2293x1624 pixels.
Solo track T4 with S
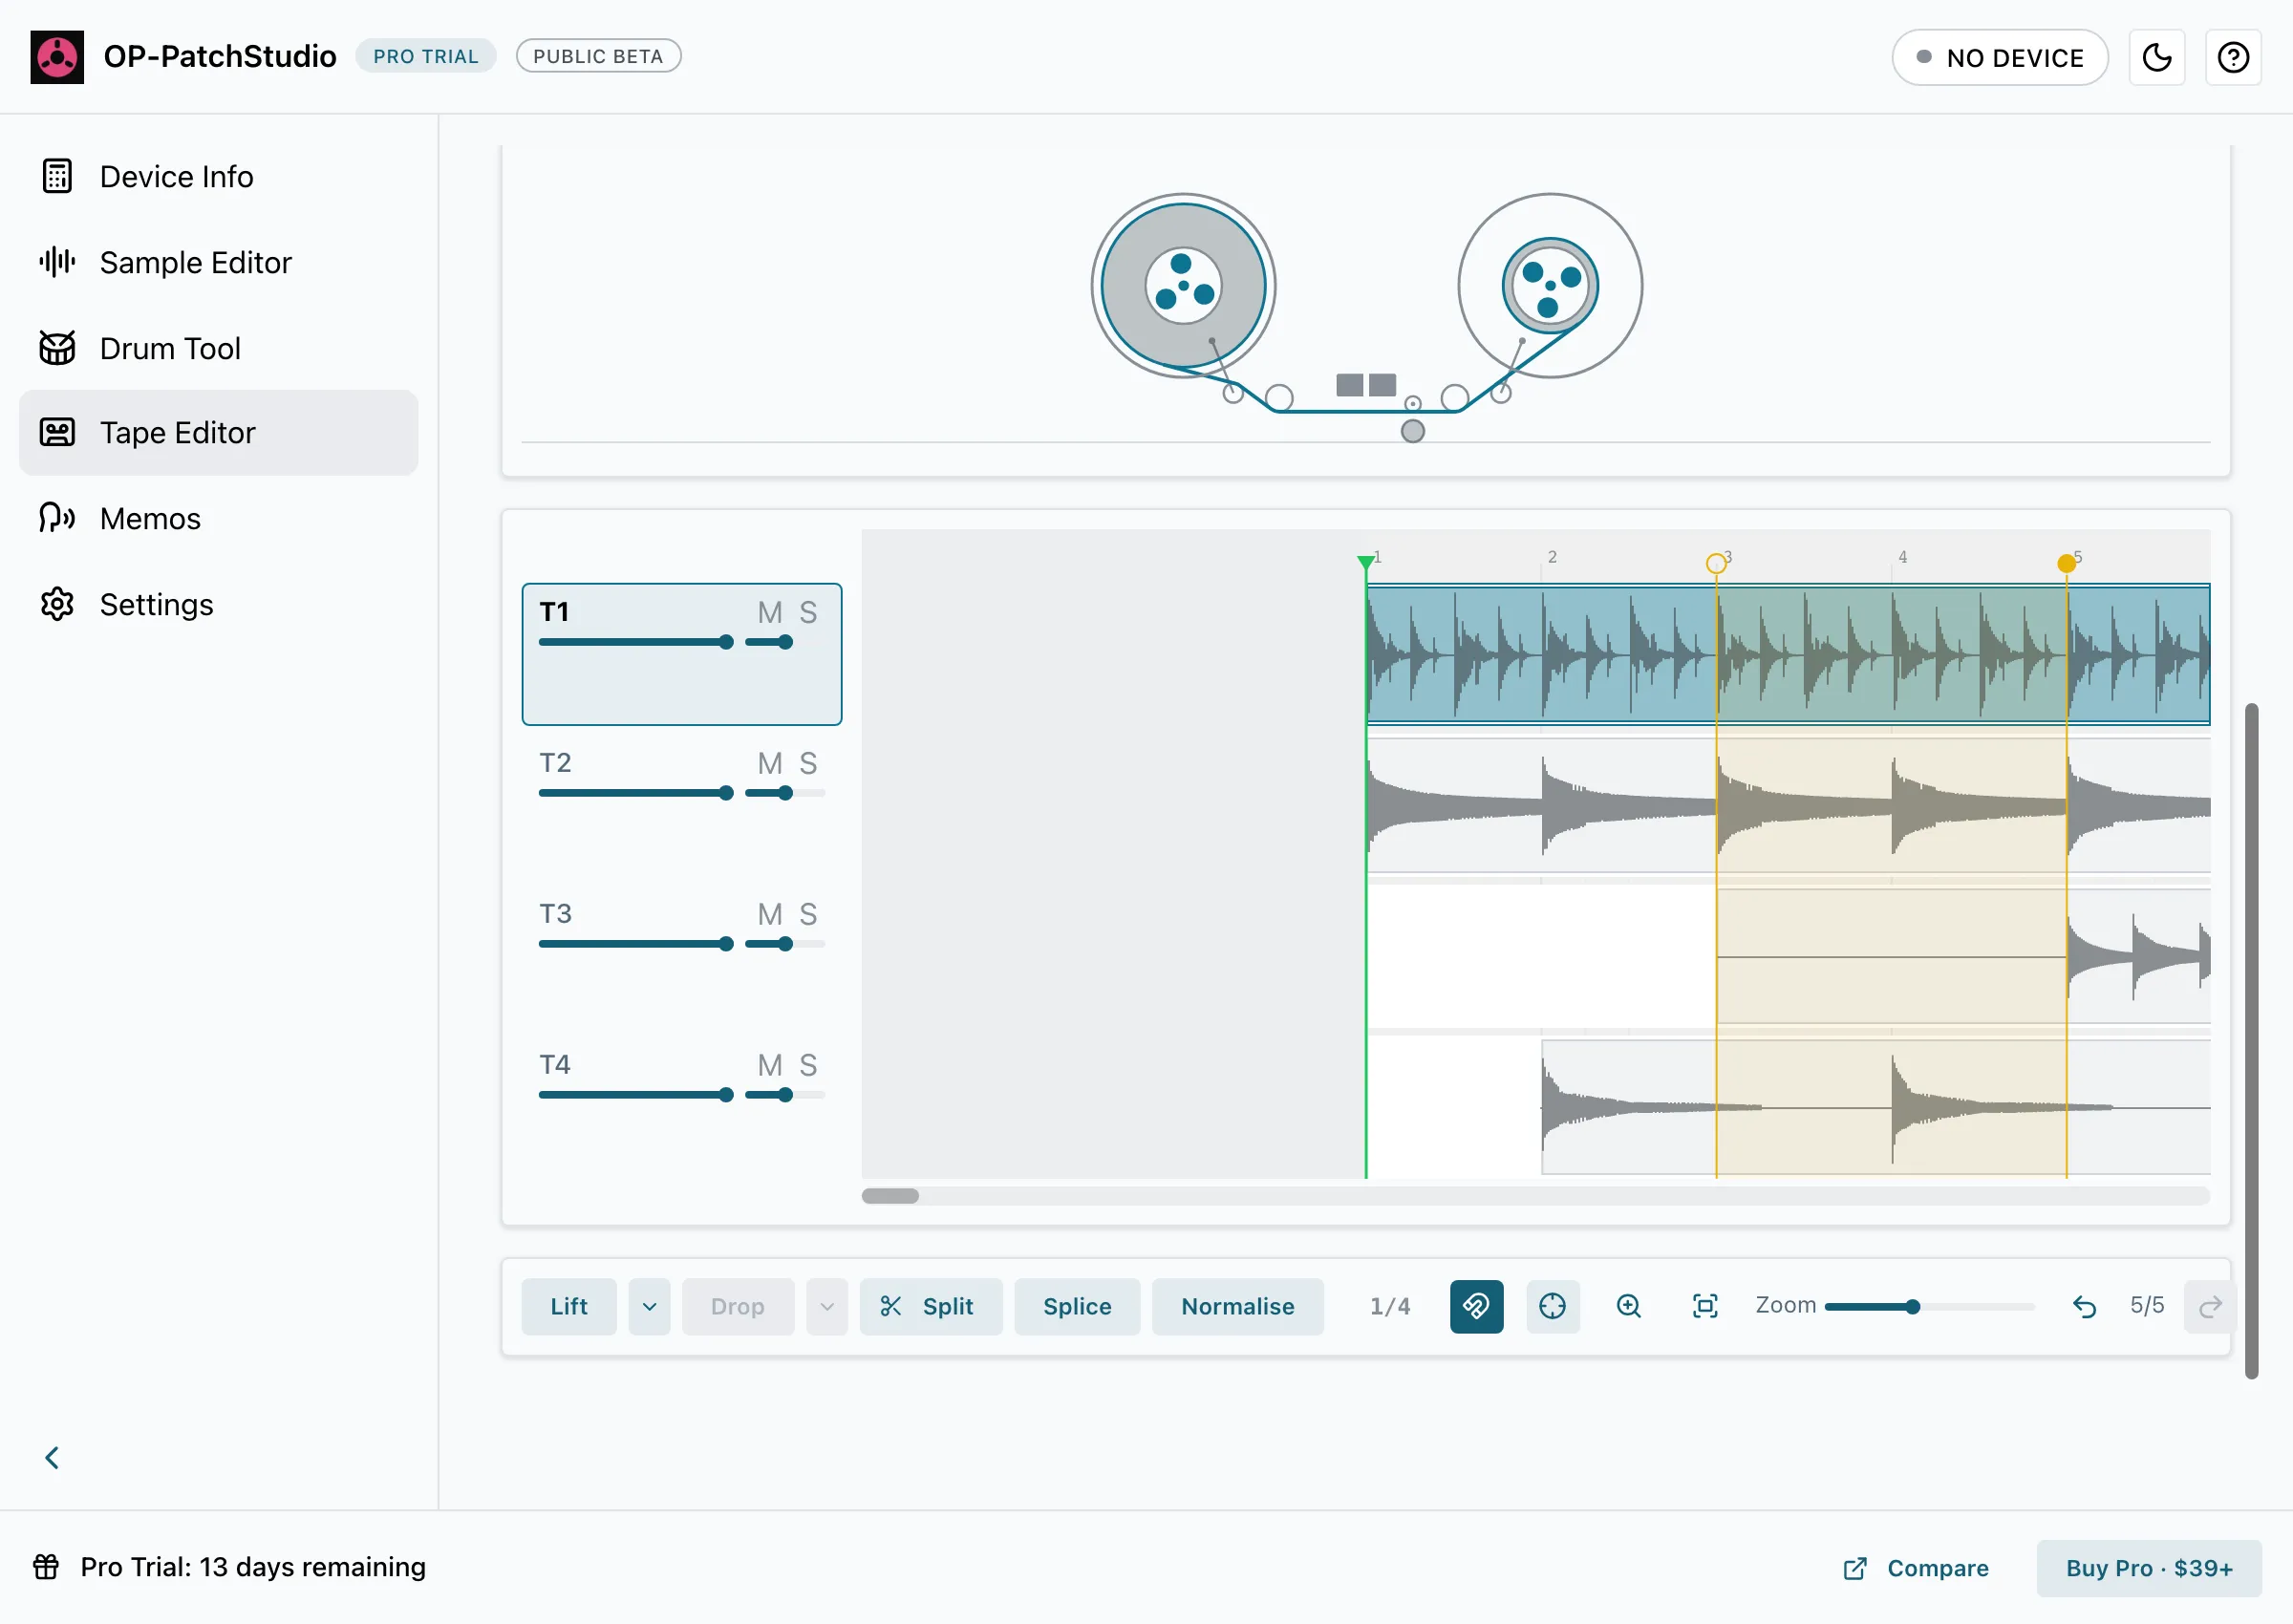(x=808, y=1065)
